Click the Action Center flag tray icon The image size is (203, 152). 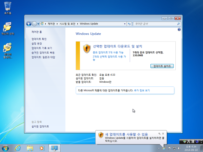169,148
